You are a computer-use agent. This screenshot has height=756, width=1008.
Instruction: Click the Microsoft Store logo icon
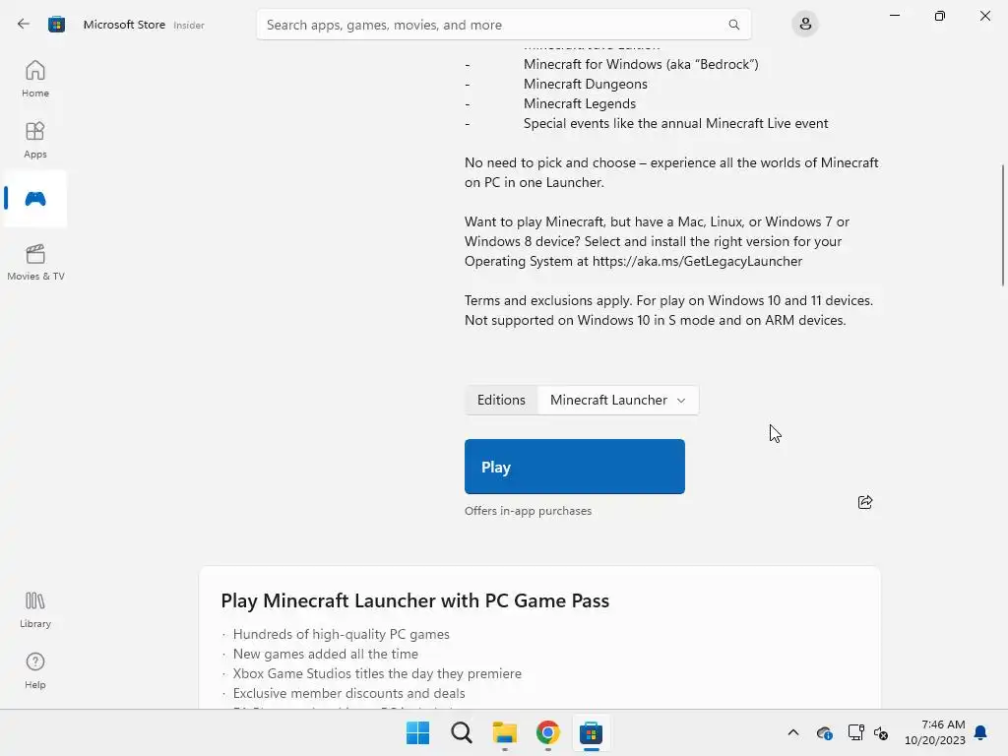tap(56, 25)
